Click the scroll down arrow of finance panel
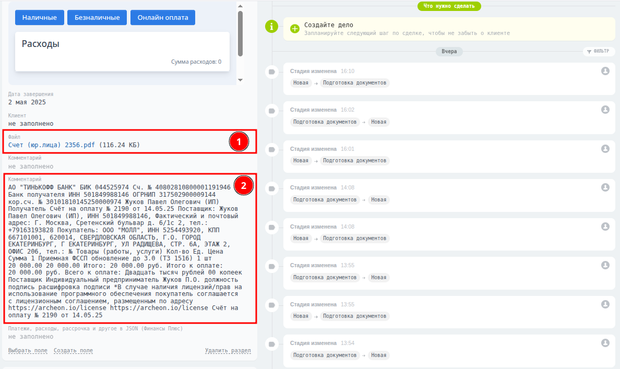The width and height of the screenshot is (620, 369). pos(240,80)
